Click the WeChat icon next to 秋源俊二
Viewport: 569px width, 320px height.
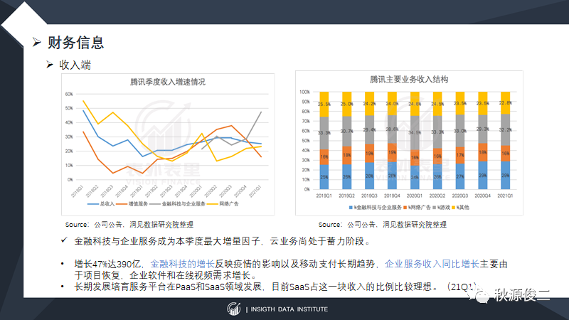(x=479, y=294)
